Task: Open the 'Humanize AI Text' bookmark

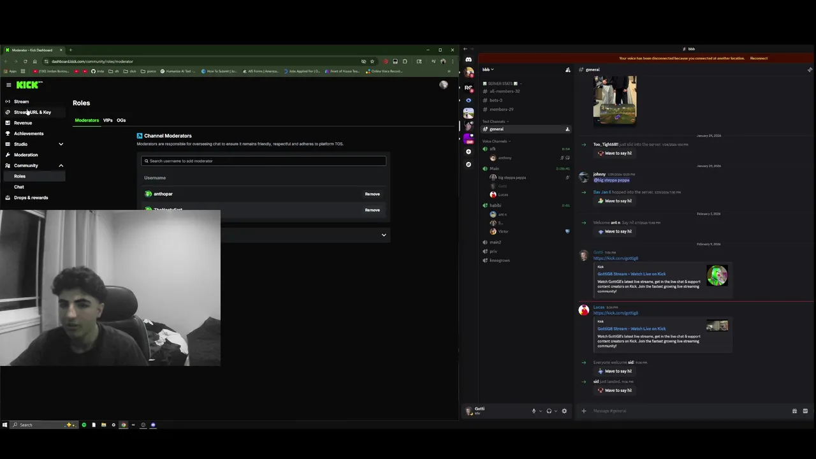Action: pos(178,71)
